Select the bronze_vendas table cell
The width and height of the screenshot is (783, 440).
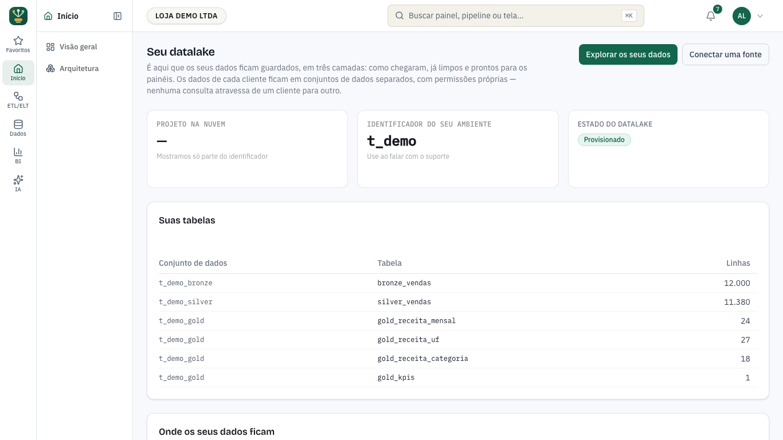pos(404,283)
